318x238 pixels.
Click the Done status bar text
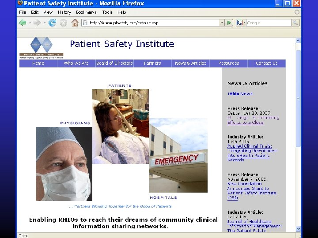(23, 235)
